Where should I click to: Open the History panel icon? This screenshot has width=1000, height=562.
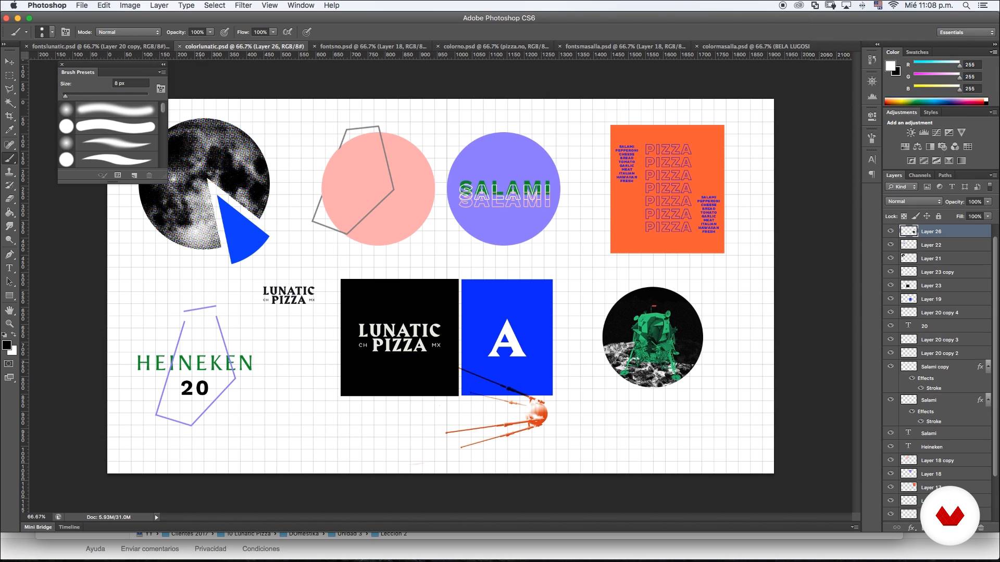[x=872, y=60]
